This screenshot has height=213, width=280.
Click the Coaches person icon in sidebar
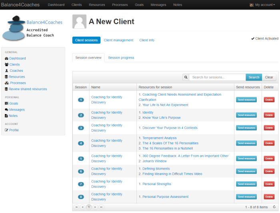pos(7,71)
